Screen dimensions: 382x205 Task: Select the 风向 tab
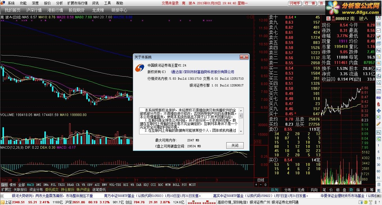(314, 190)
